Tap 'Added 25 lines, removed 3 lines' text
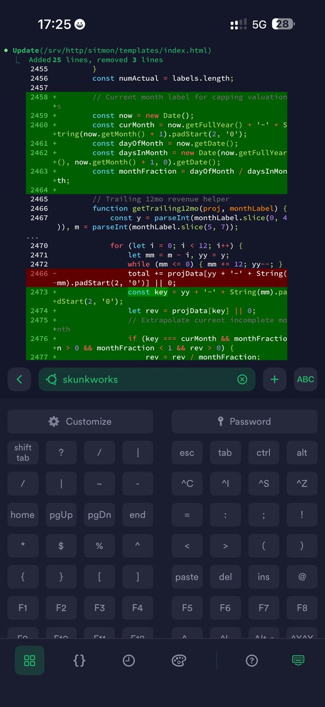Viewport: 325px width, 707px height. pyautogui.click(x=96, y=60)
